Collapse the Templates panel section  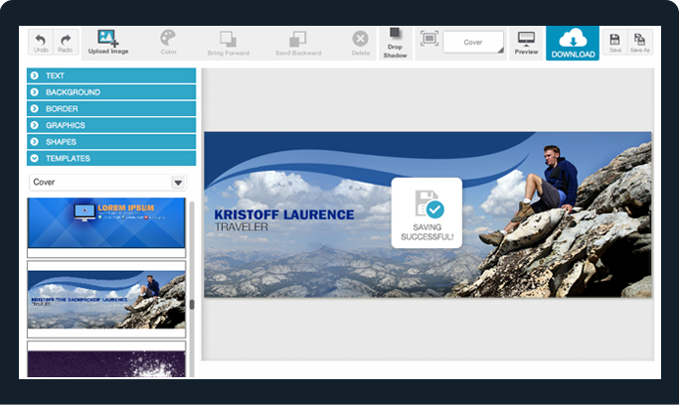(111, 158)
